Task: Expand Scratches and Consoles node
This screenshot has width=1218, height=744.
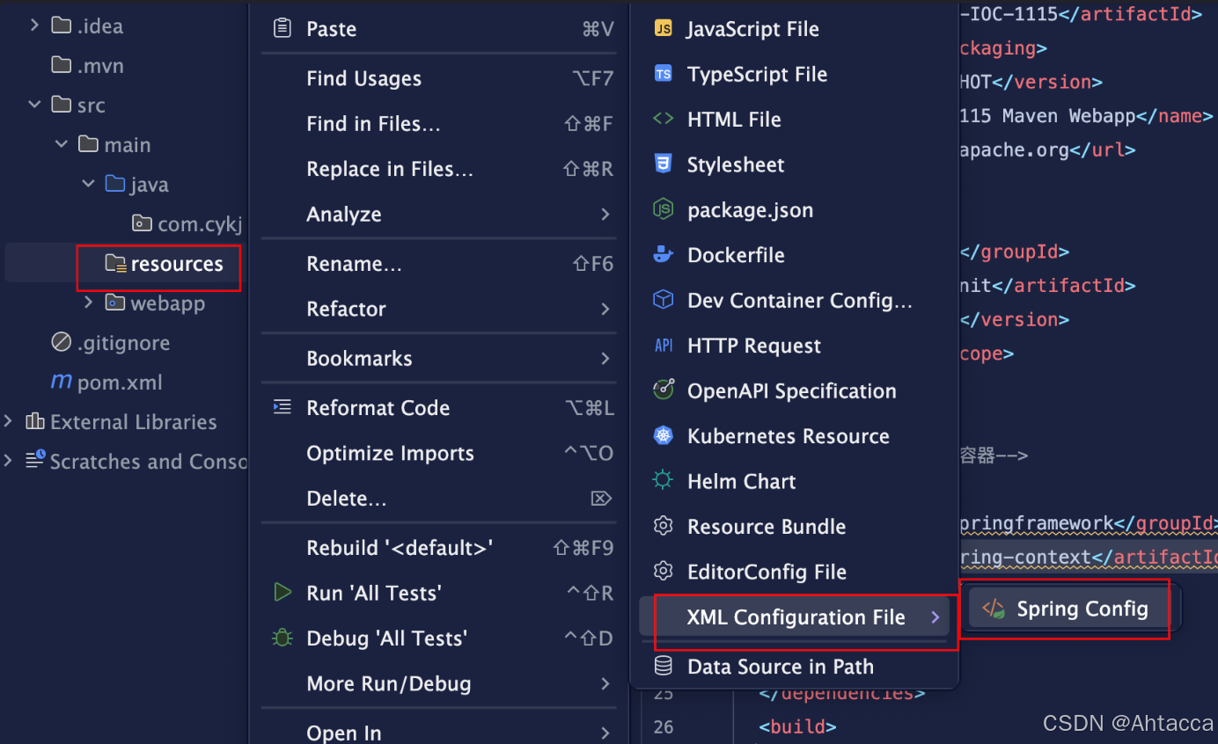Action: tap(8, 461)
